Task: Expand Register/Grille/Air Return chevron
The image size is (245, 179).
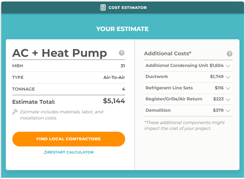Action: (228, 99)
